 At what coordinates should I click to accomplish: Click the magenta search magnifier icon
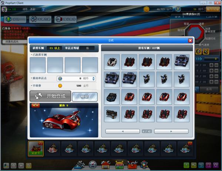(208, 165)
